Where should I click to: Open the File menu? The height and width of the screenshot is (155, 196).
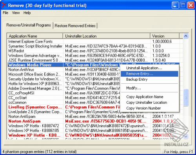[x=5, y=13]
